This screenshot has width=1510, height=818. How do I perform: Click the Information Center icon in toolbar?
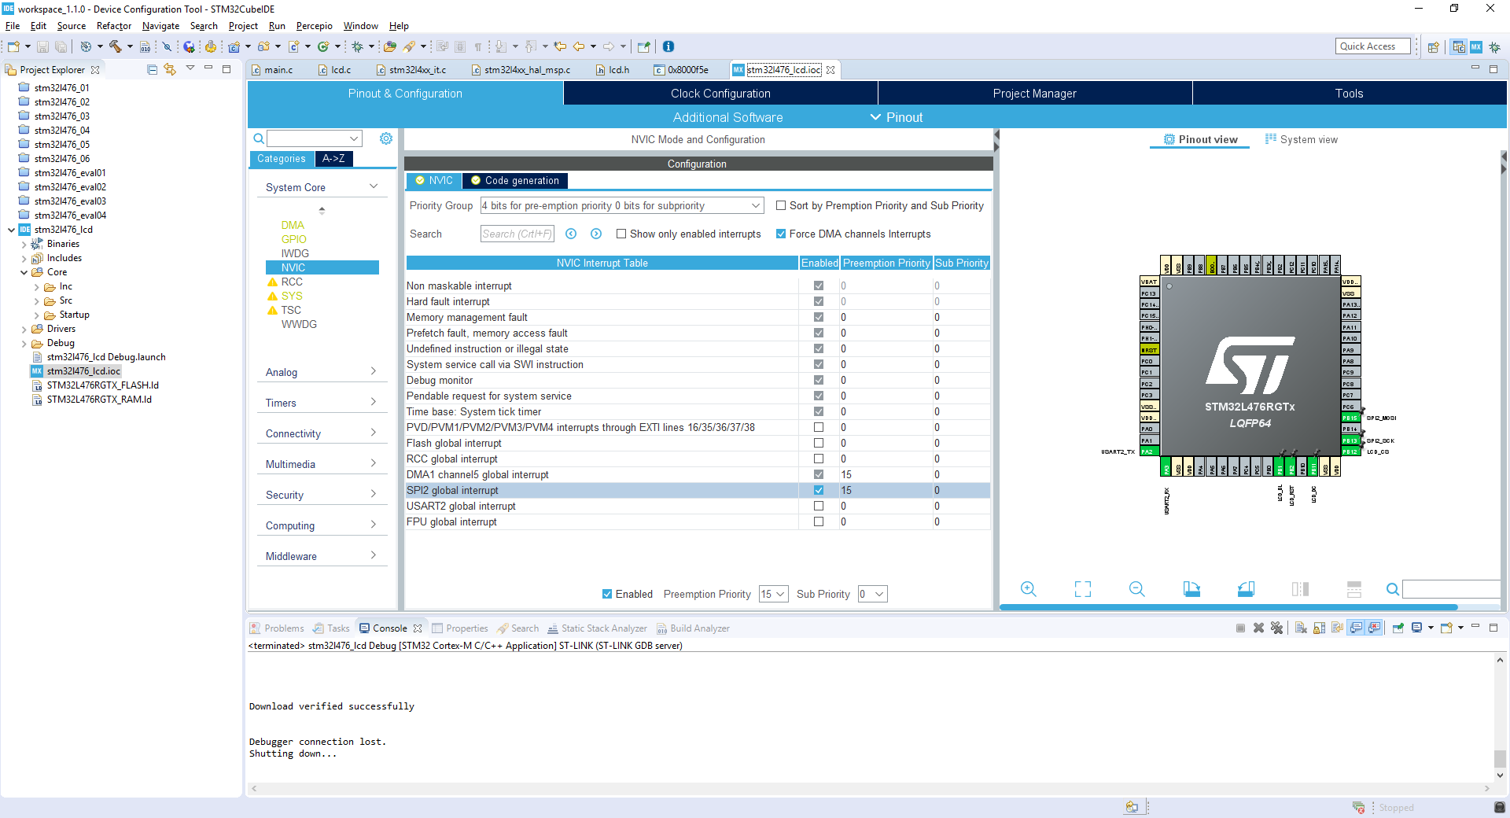[x=668, y=46]
